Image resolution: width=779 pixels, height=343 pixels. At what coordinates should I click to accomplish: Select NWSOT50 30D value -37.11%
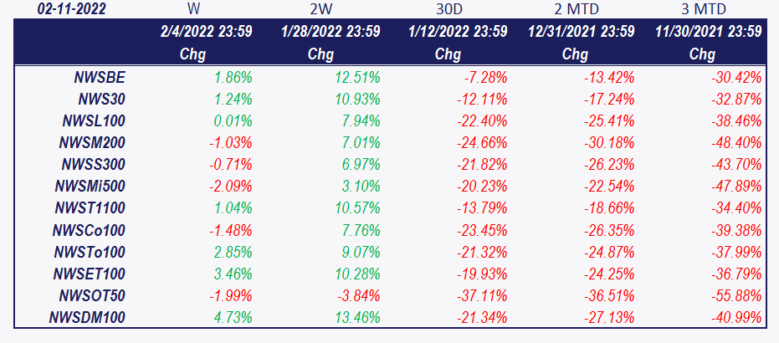coord(482,295)
